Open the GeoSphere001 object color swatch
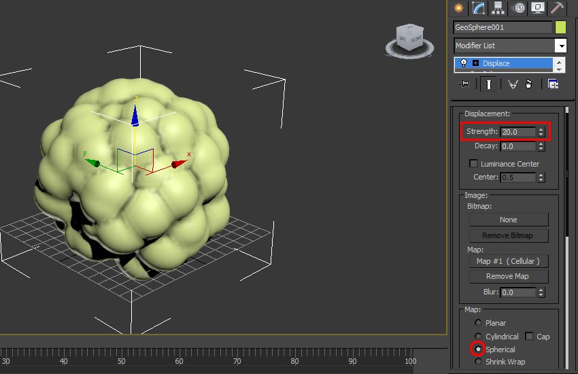This screenshot has width=578, height=374. tap(560, 27)
